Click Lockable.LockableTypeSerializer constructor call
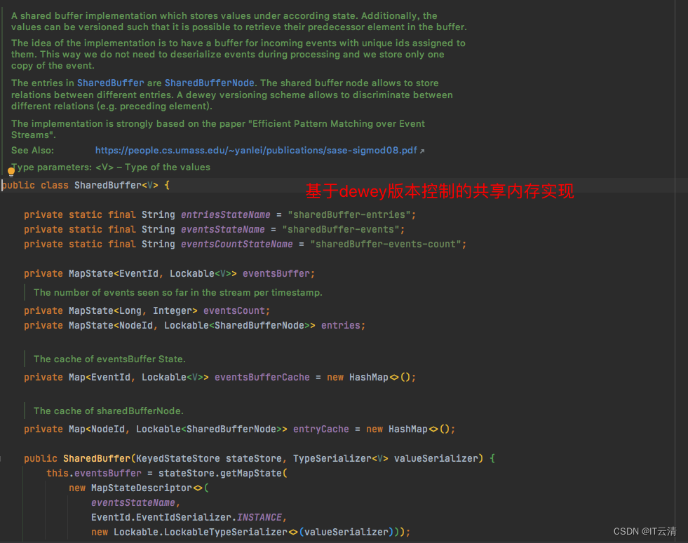This screenshot has width=688, height=543. (x=201, y=532)
